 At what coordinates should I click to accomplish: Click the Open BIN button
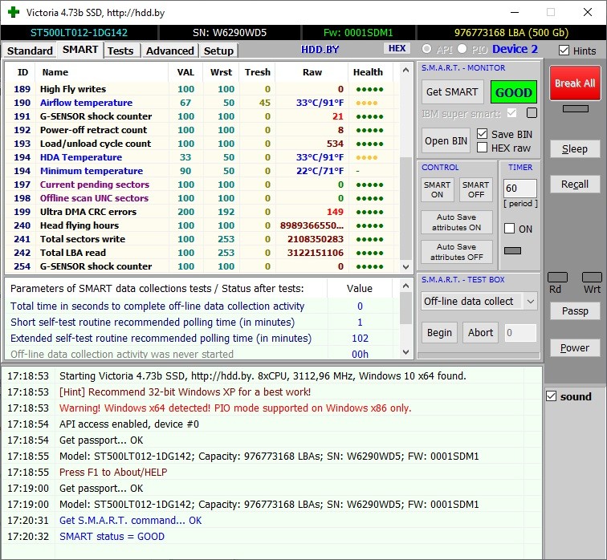pos(446,140)
